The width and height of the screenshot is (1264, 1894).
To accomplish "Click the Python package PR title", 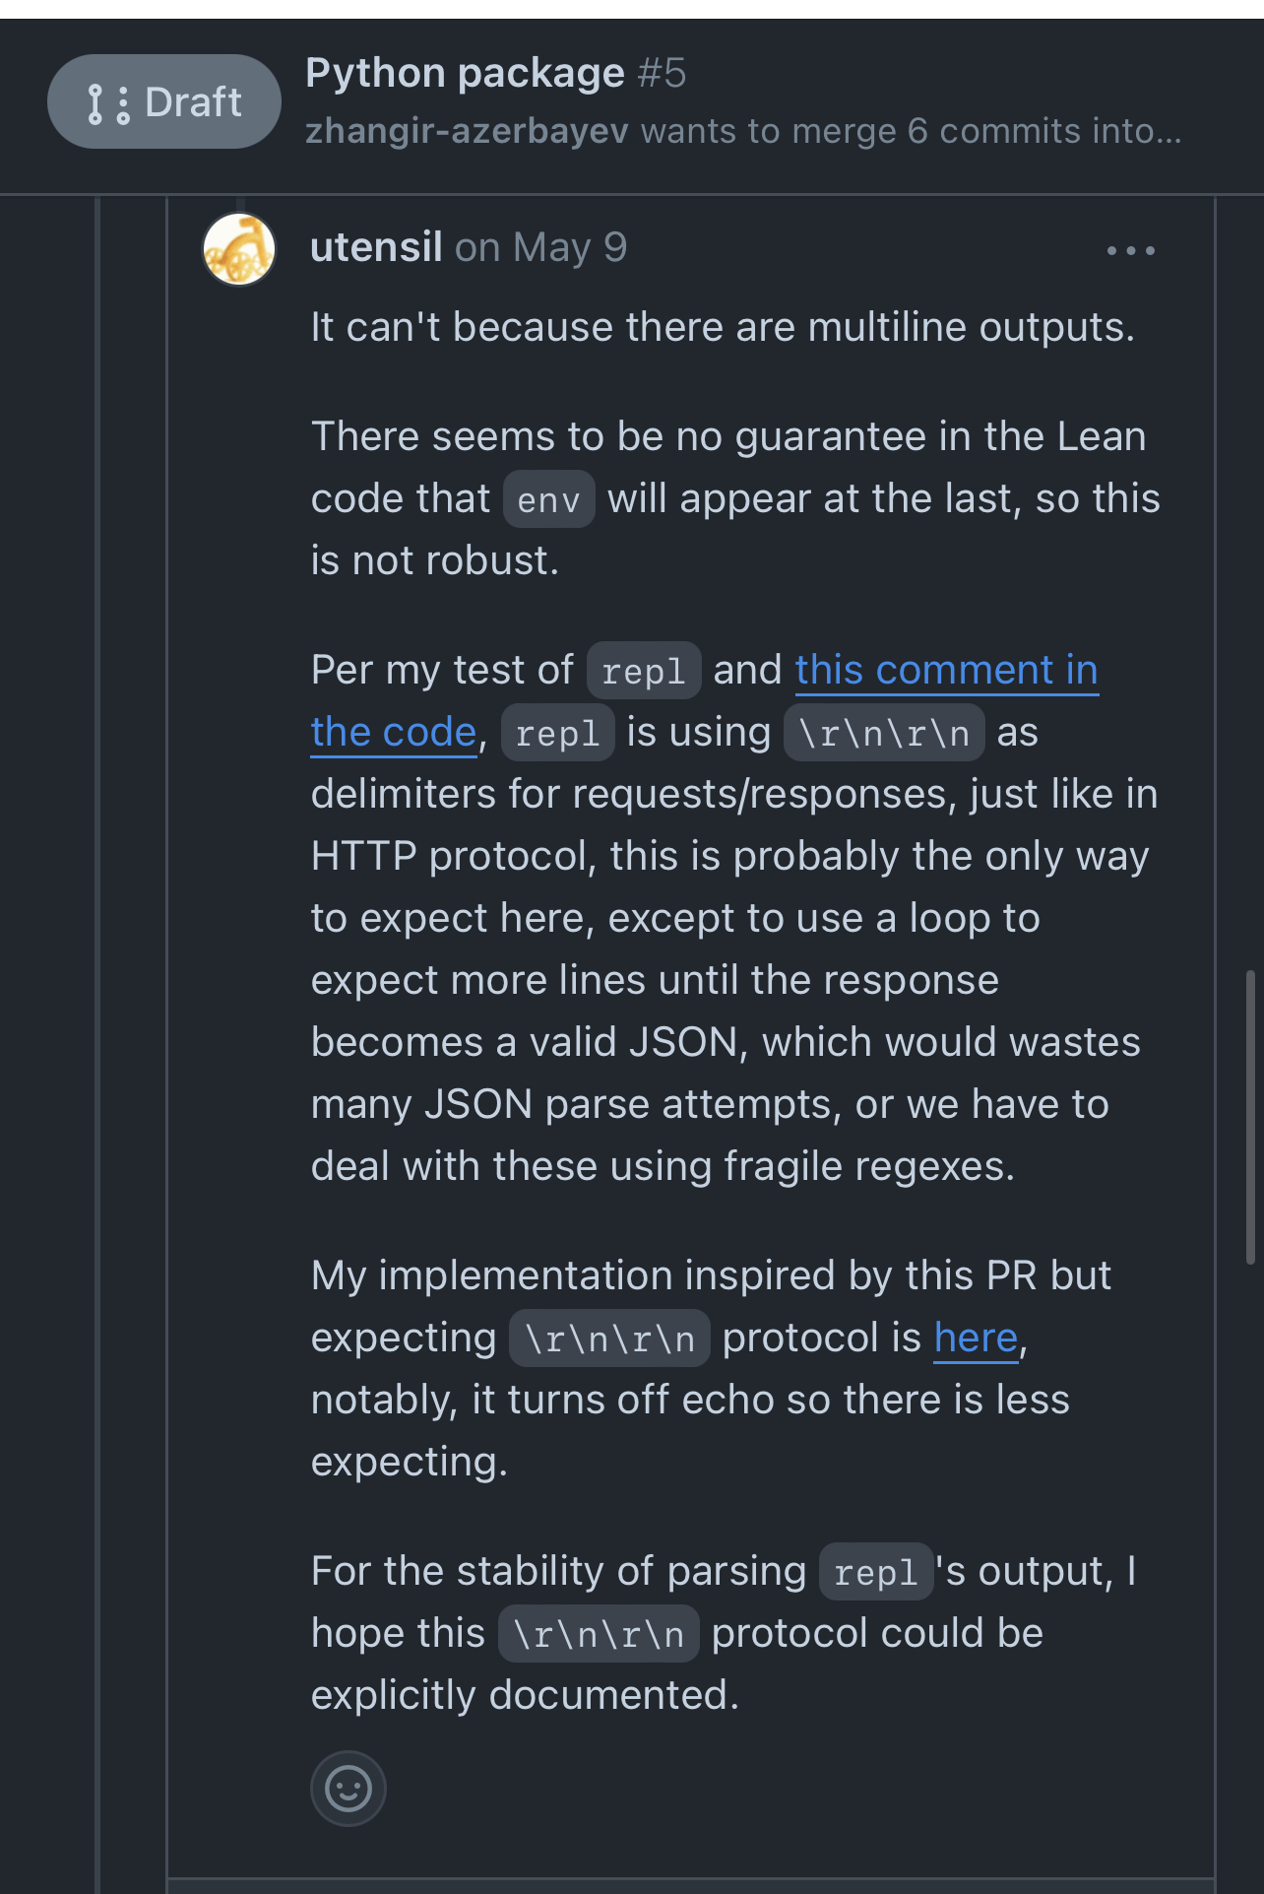I will (x=465, y=73).
